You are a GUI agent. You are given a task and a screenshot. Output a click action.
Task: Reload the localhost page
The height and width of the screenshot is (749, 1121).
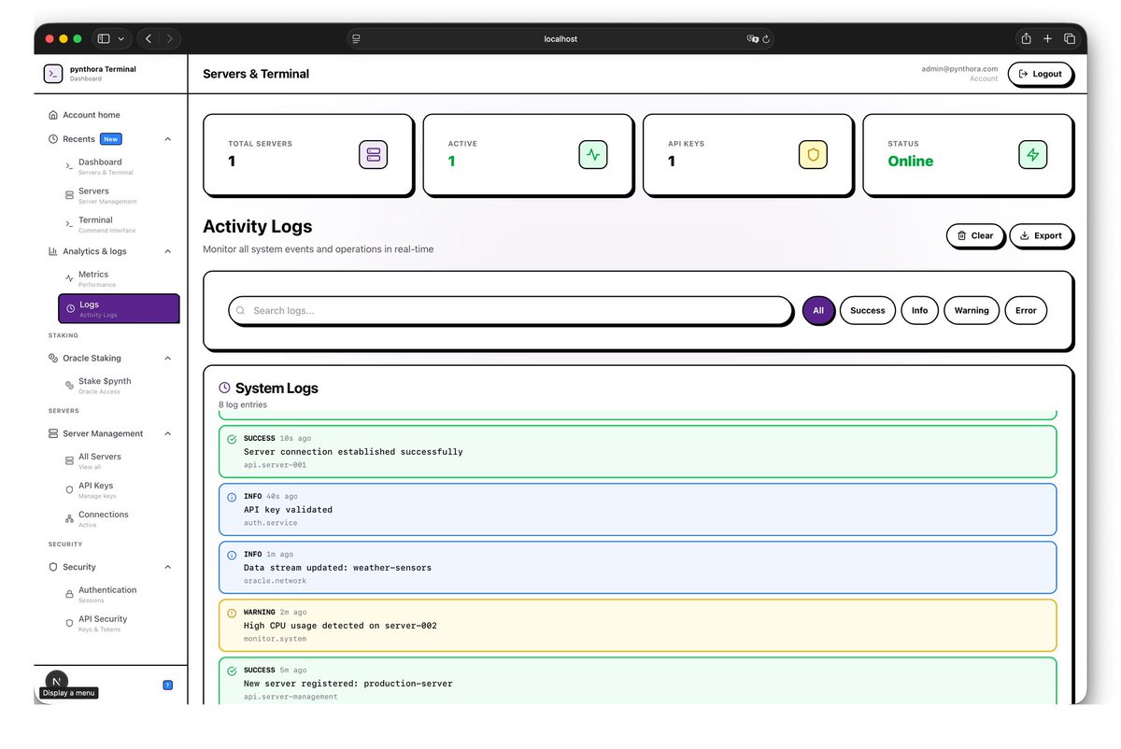766,39
